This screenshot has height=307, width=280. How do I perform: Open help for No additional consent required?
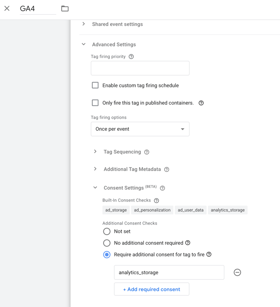tap(188, 243)
